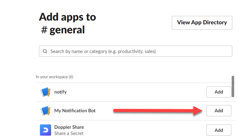Viewport: 246px width, 140px height.
Task: Click the Share a Secret description
Action: [69, 133]
